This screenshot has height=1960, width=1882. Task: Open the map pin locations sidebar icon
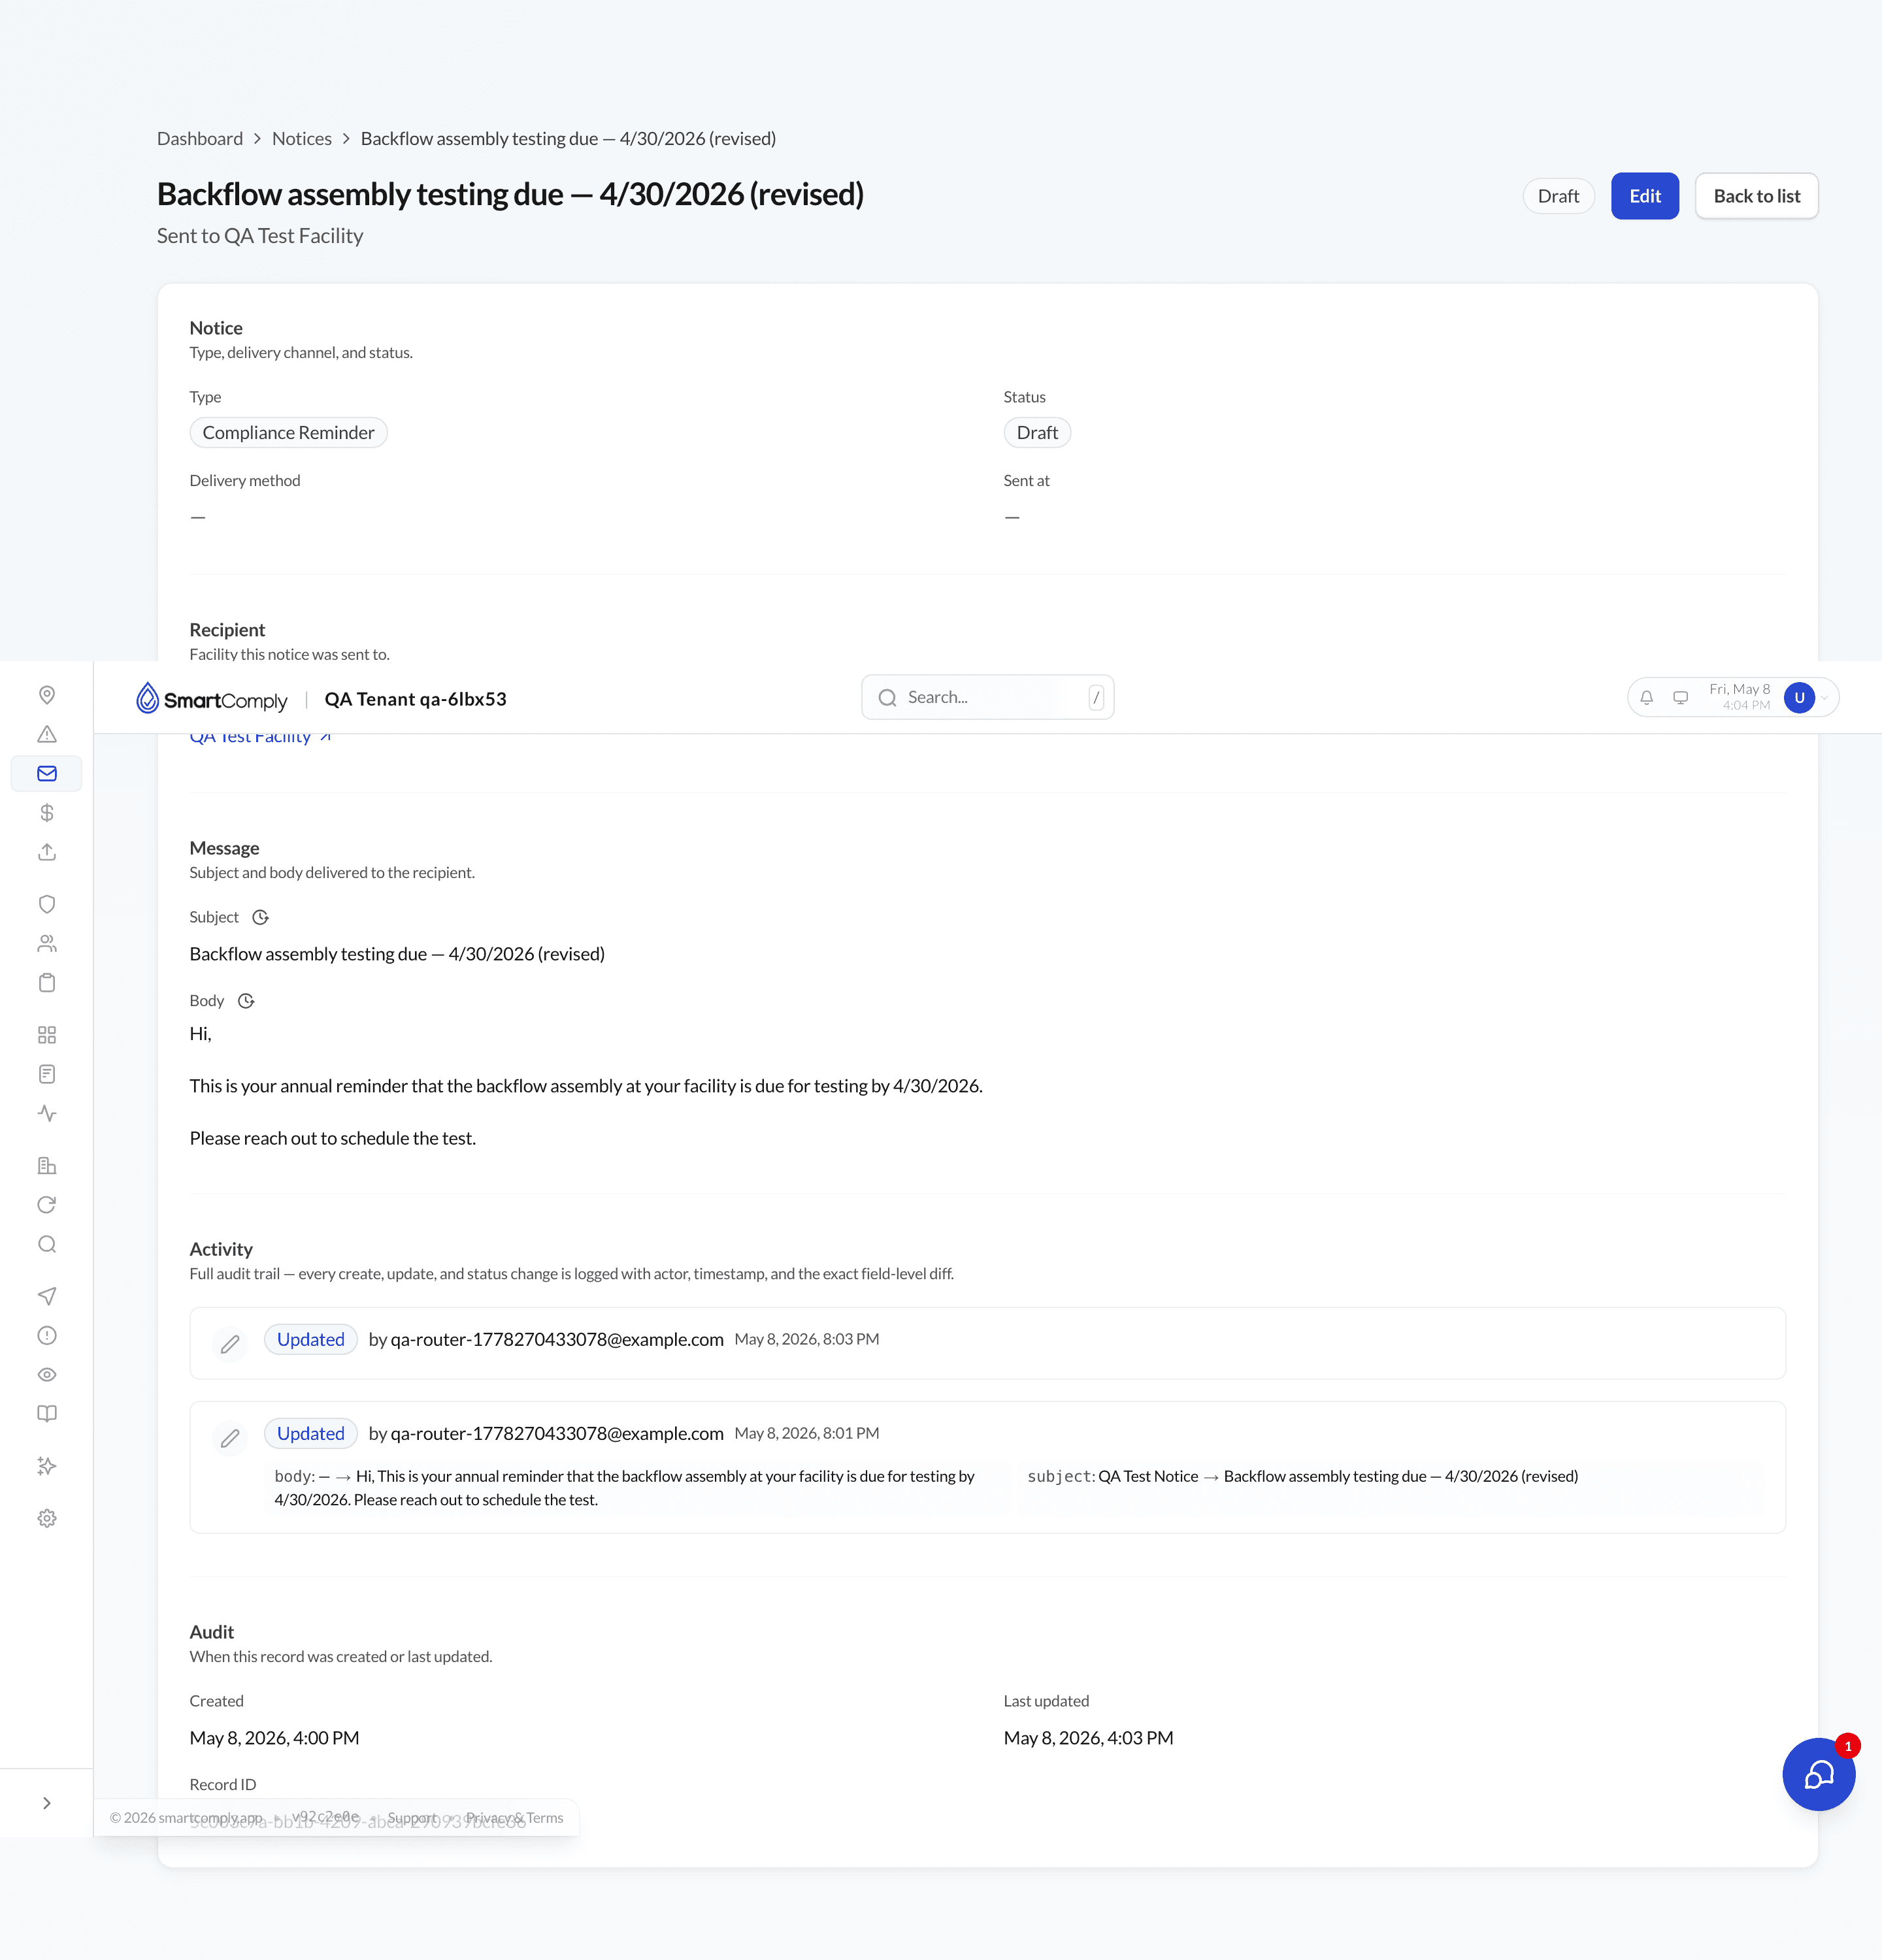point(47,695)
